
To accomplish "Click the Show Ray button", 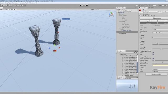I will click(148, 23).
